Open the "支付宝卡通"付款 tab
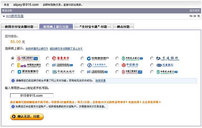 [x=93, y=27]
